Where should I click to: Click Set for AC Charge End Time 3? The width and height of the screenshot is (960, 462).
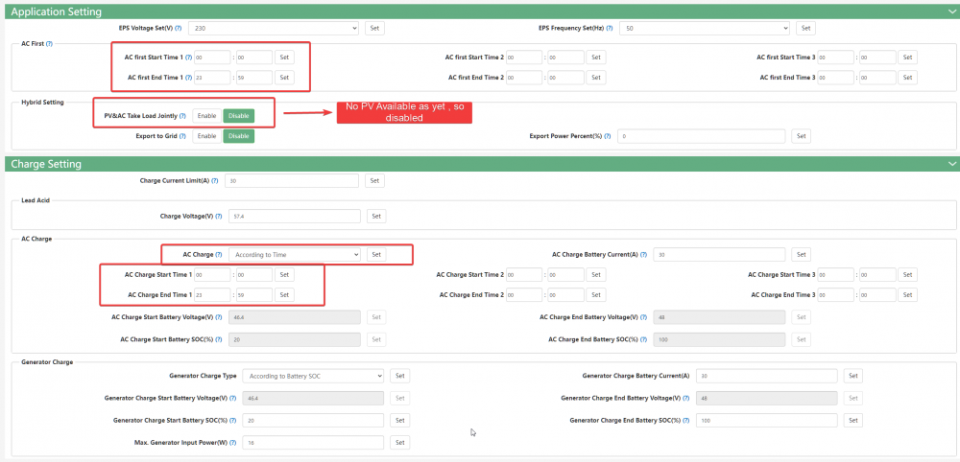pos(907,294)
